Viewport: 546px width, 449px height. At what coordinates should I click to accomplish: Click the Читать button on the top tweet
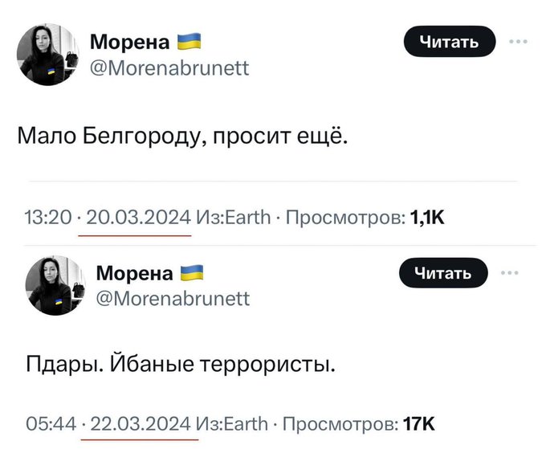[x=449, y=42]
